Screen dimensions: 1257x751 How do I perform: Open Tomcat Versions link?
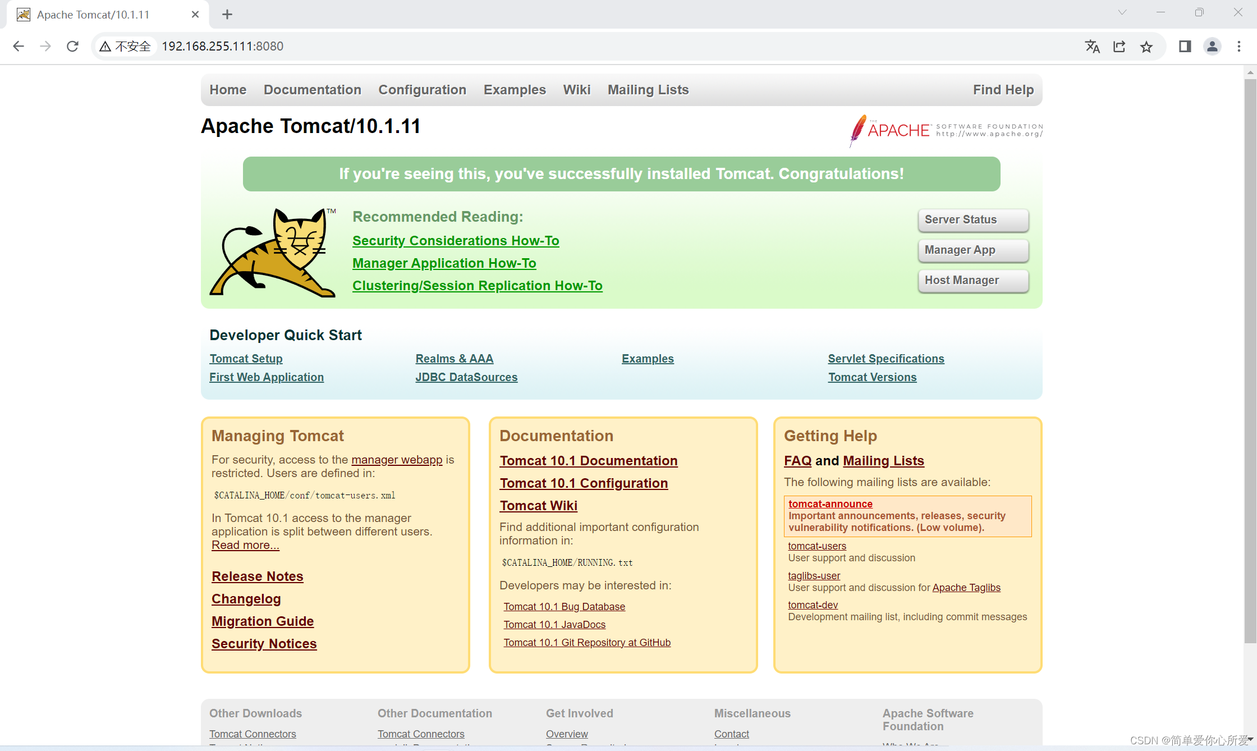(x=872, y=377)
